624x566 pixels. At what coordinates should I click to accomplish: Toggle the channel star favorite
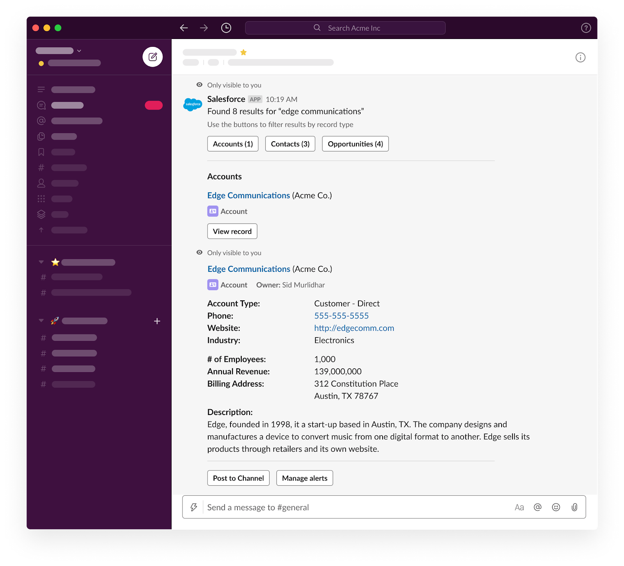coord(243,52)
